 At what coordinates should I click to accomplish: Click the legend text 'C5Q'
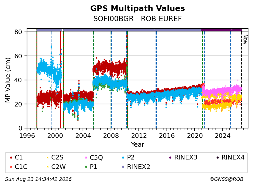pos(96,157)
